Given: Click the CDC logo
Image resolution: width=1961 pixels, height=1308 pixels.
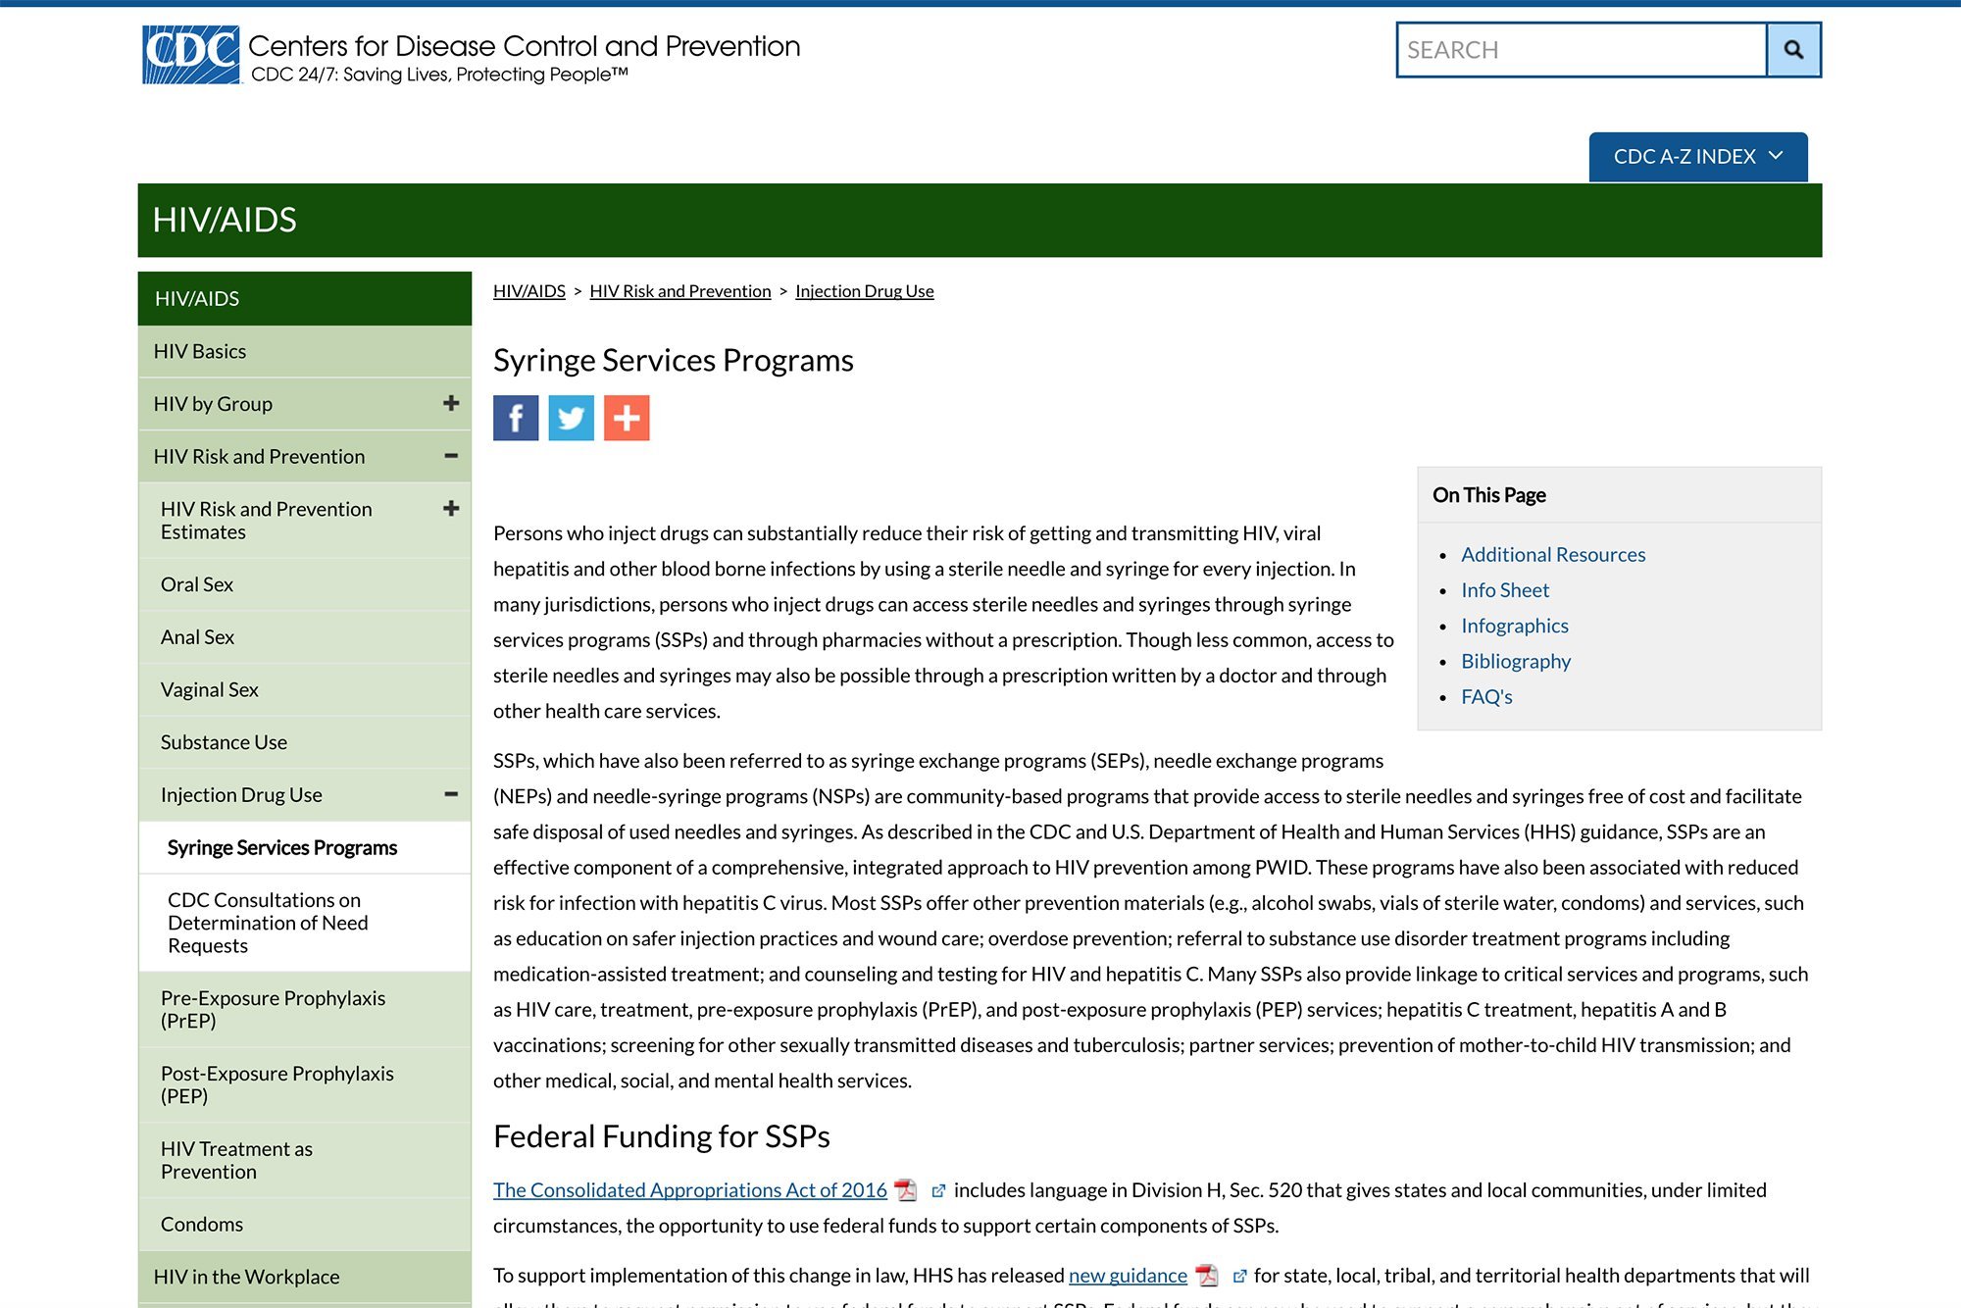Looking at the screenshot, I should click(x=191, y=54).
